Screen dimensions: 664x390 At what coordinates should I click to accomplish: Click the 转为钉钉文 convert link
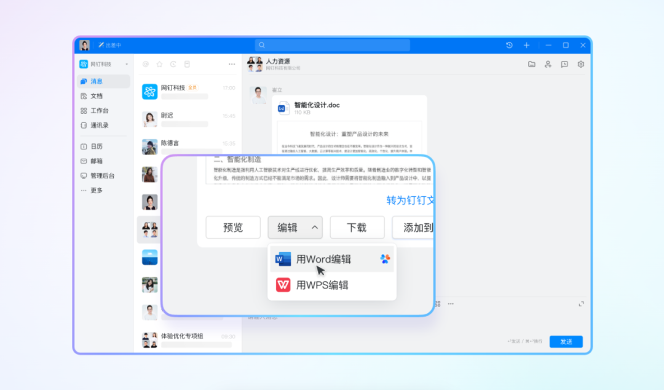pyautogui.click(x=410, y=200)
